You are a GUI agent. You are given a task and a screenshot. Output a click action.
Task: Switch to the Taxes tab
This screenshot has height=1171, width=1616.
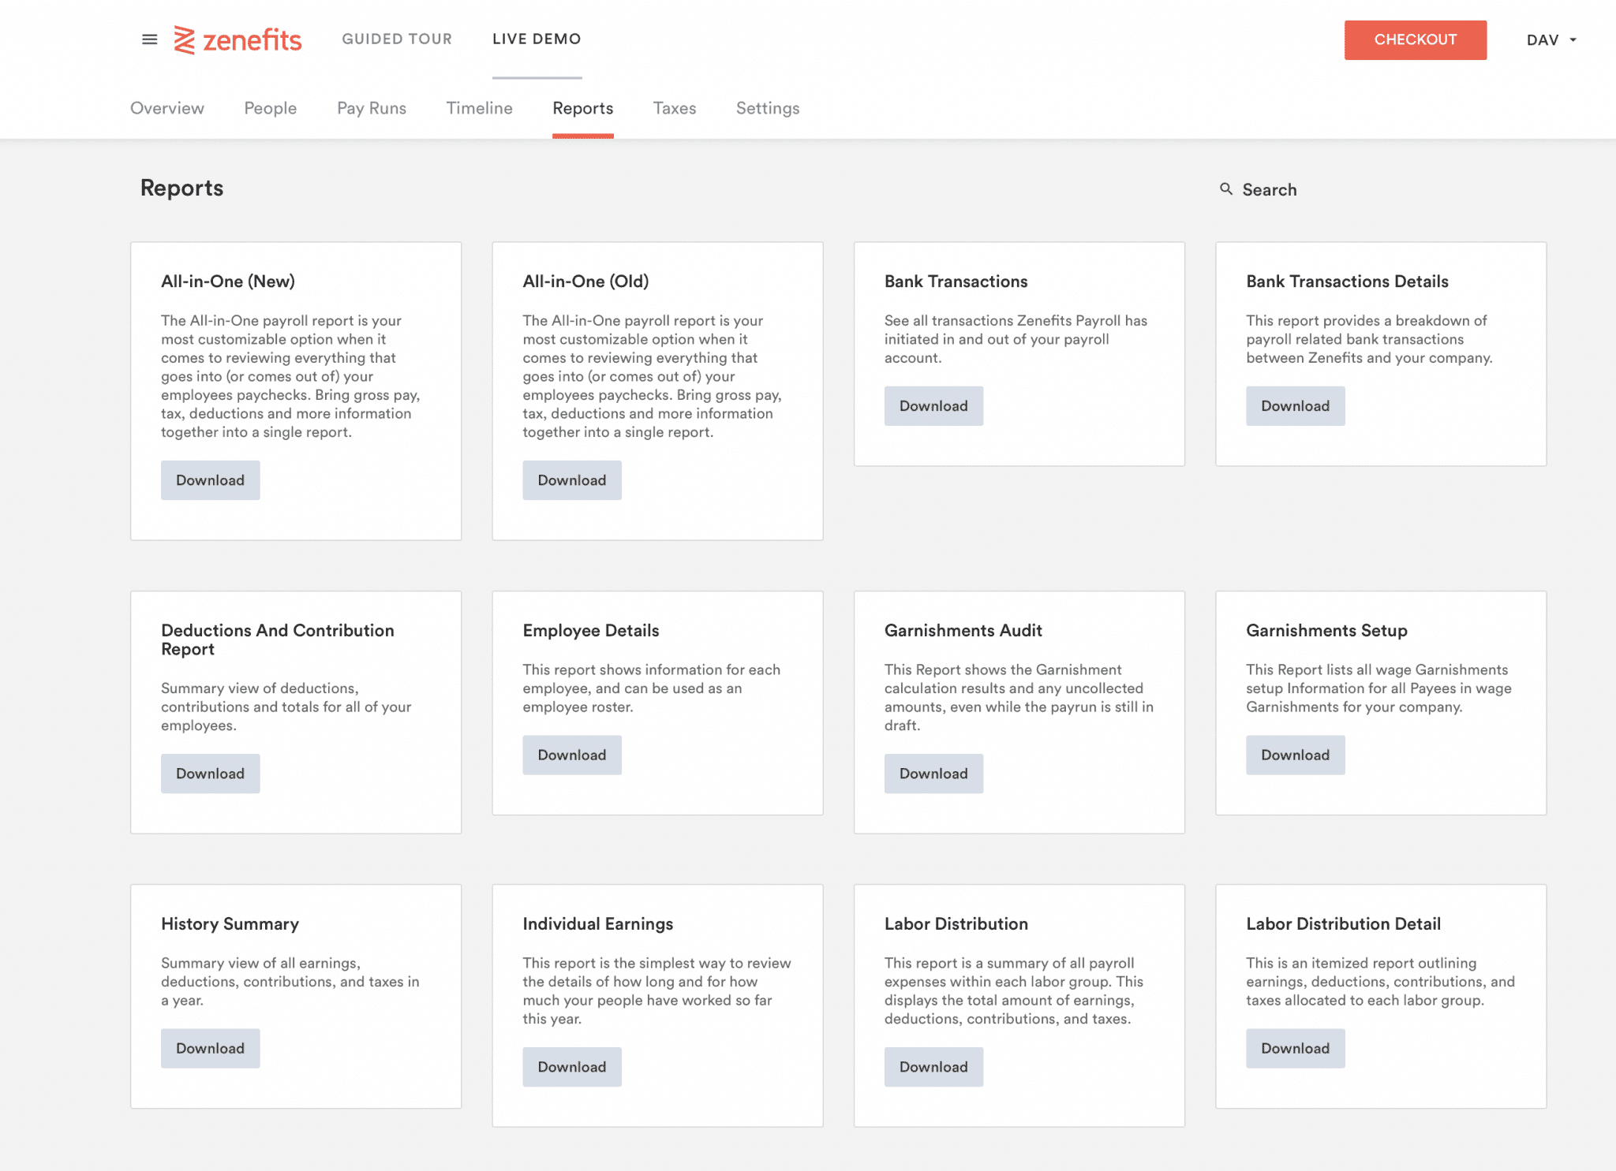pyautogui.click(x=674, y=108)
